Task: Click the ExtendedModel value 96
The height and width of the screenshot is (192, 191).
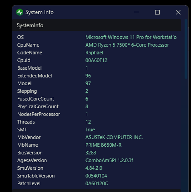Action: (x=88, y=76)
